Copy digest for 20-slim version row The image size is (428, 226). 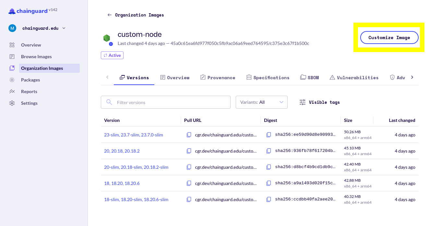coord(268,167)
